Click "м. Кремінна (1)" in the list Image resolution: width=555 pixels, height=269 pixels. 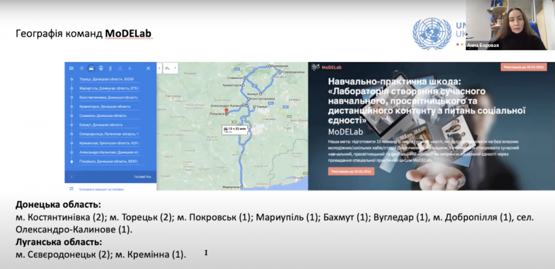click(150, 255)
